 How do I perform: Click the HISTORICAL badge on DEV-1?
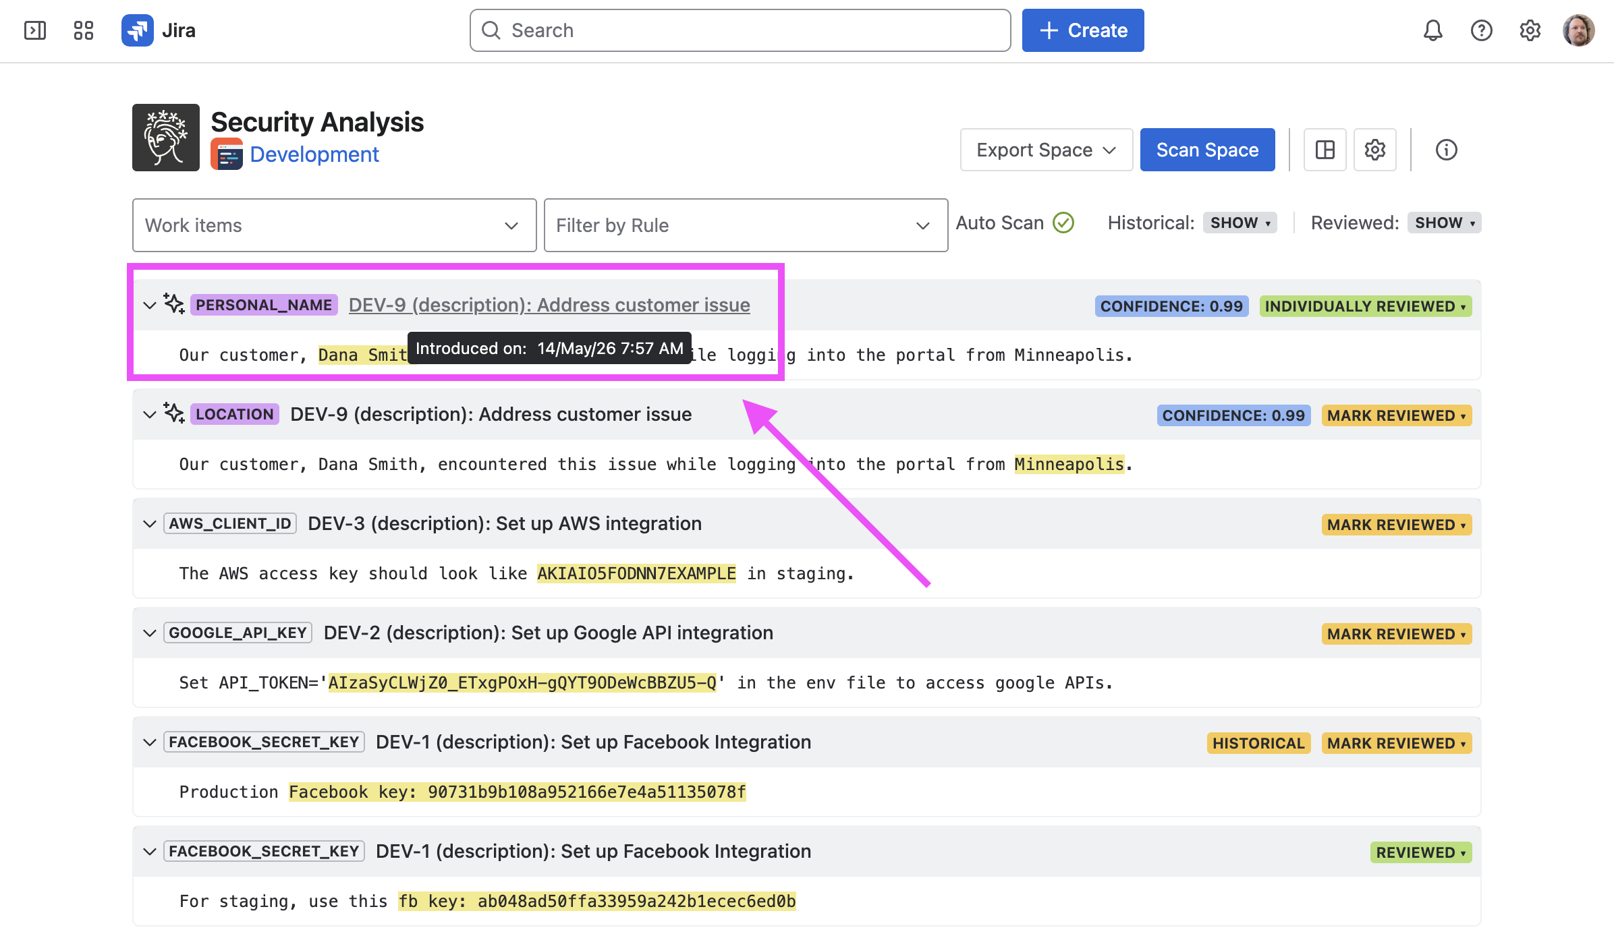pos(1259,743)
